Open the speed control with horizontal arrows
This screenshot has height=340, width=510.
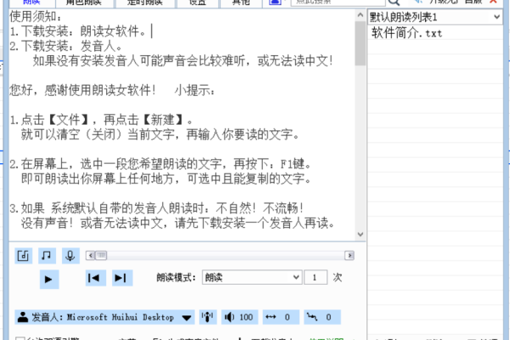tap(280, 317)
